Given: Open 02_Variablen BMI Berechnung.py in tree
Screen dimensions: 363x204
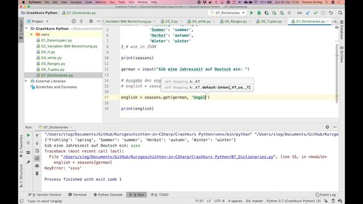Looking at the screenshot, I should click(69, 46).
